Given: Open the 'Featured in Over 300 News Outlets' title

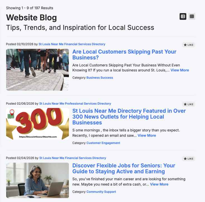Looking at the screenshot, I should (x=129, y=117).
